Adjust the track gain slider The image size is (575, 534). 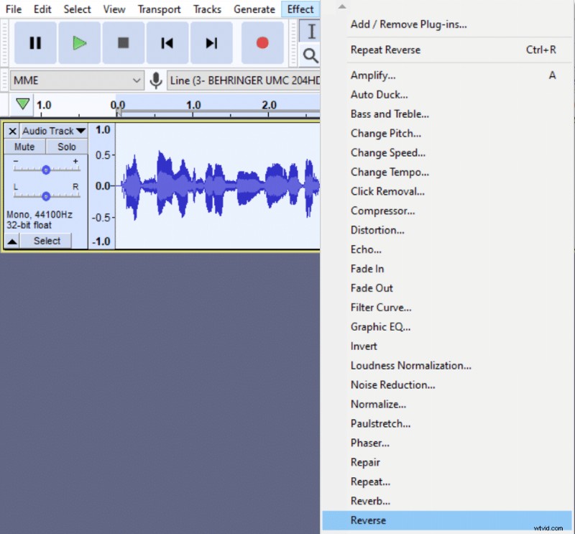[x=45, y=170]
